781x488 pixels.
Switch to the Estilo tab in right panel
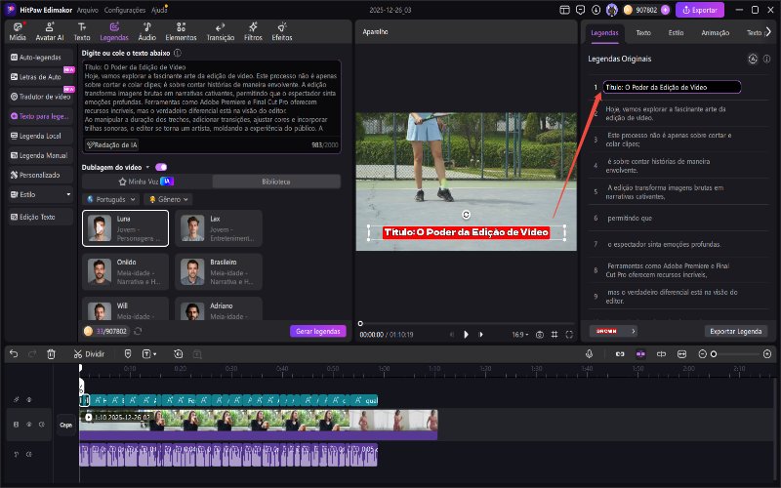676,32
